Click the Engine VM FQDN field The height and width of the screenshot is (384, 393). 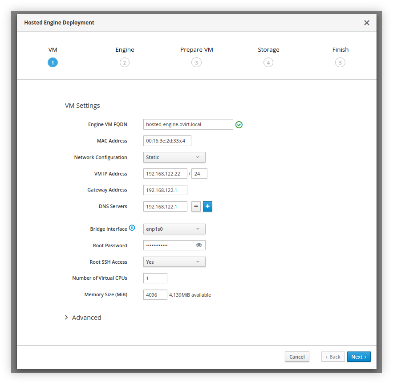click(188, 124)
